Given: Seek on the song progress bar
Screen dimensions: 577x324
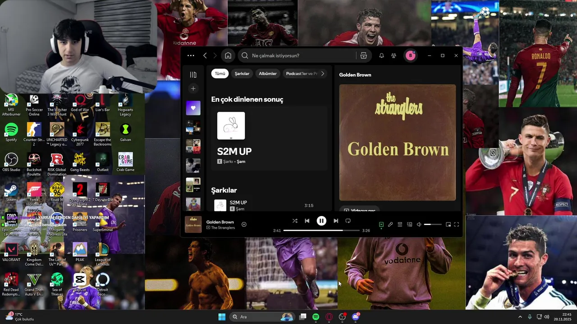Looking at the screenshot, I should point(321,230).
